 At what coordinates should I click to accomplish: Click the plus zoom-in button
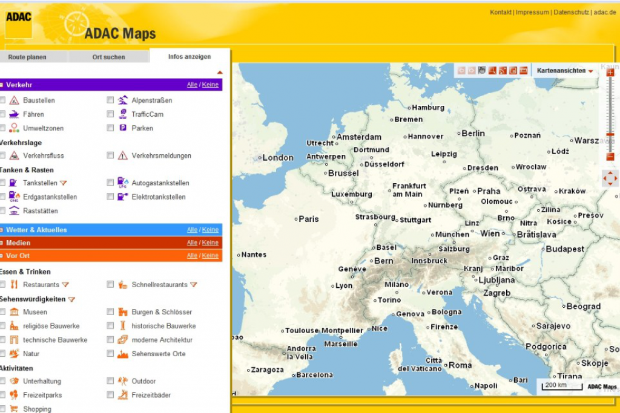610,73
